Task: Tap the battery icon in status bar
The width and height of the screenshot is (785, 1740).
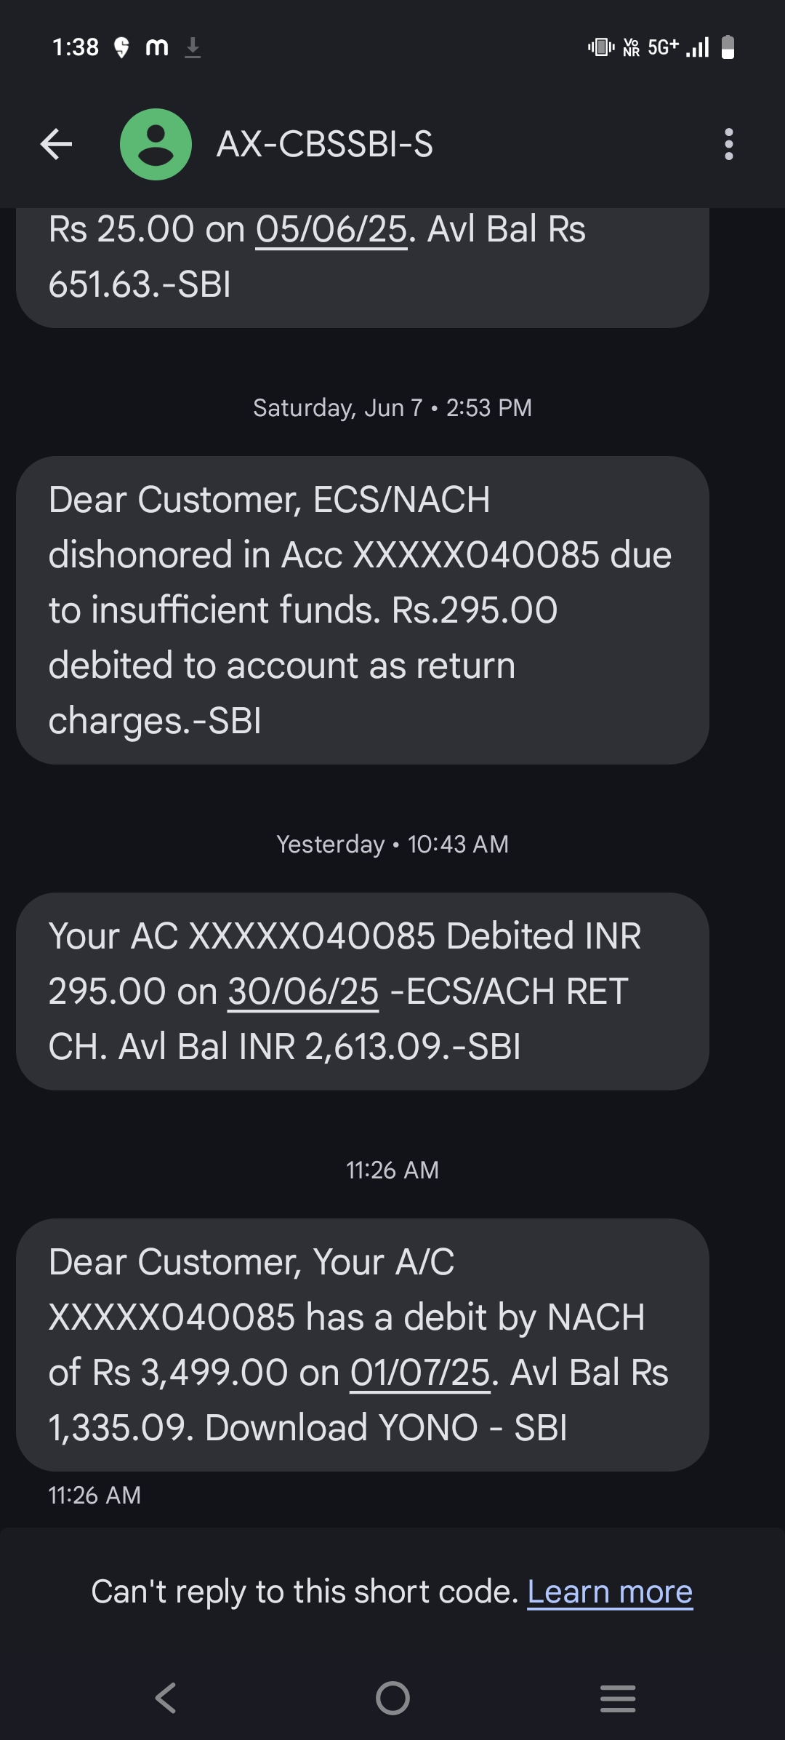Action: [x=728, y=48]
